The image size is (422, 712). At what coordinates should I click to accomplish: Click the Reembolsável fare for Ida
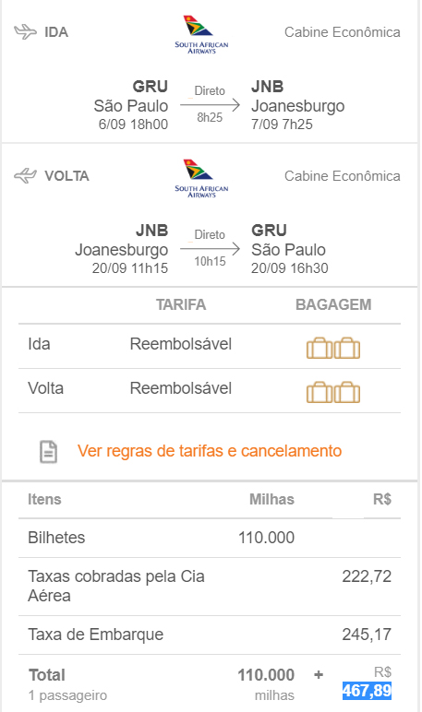(181, 344)
